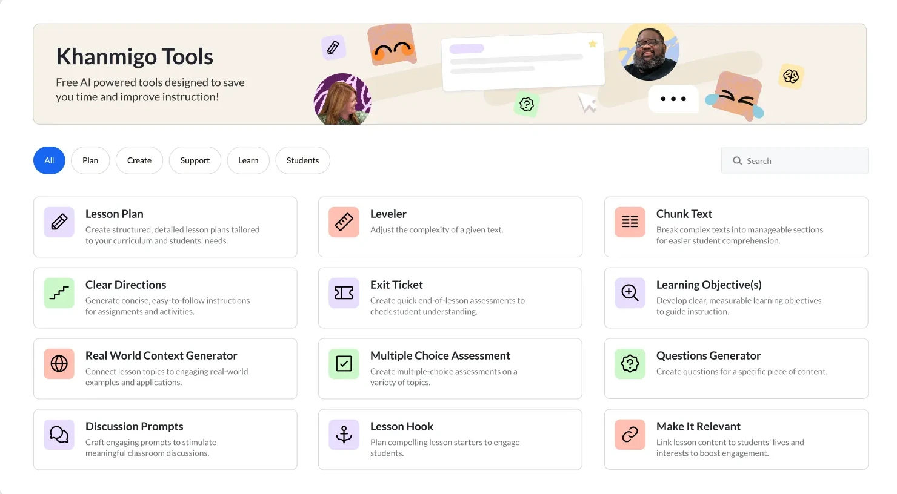Image resolution: width=897 pixels, height=494 pixels.
Task: Click the Make It Relevant link icon
Action: click(x=630, y=434)
